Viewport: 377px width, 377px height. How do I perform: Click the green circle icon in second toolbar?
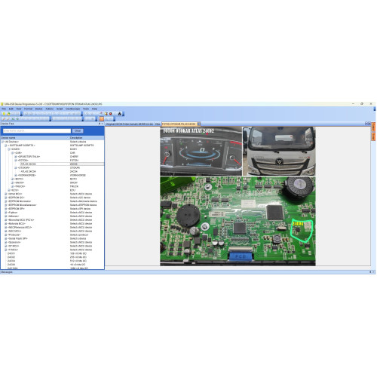coord(17,118)
